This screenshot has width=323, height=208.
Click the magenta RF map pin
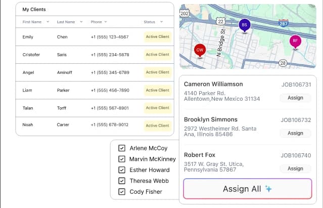pos(295,40)
